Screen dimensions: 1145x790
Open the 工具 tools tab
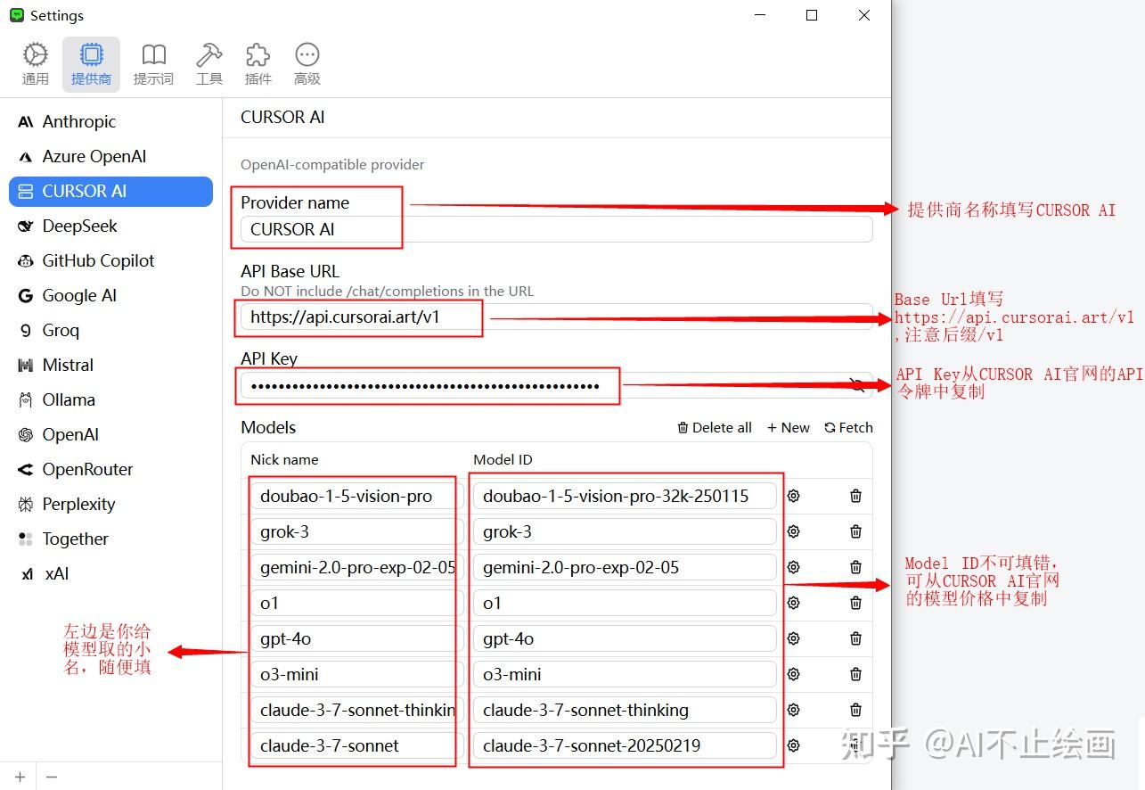pos(209,64)
